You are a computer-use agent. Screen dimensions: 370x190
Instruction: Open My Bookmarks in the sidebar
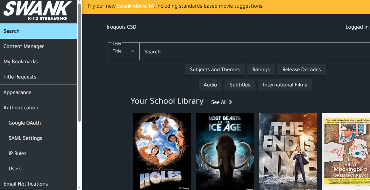39,62
